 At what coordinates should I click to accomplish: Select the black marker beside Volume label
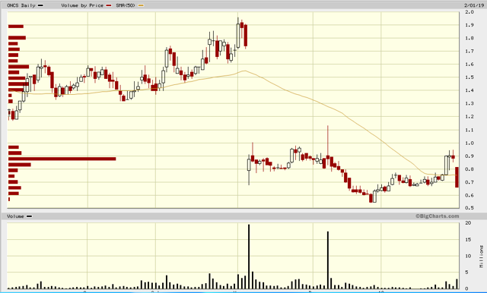point(29,216)
